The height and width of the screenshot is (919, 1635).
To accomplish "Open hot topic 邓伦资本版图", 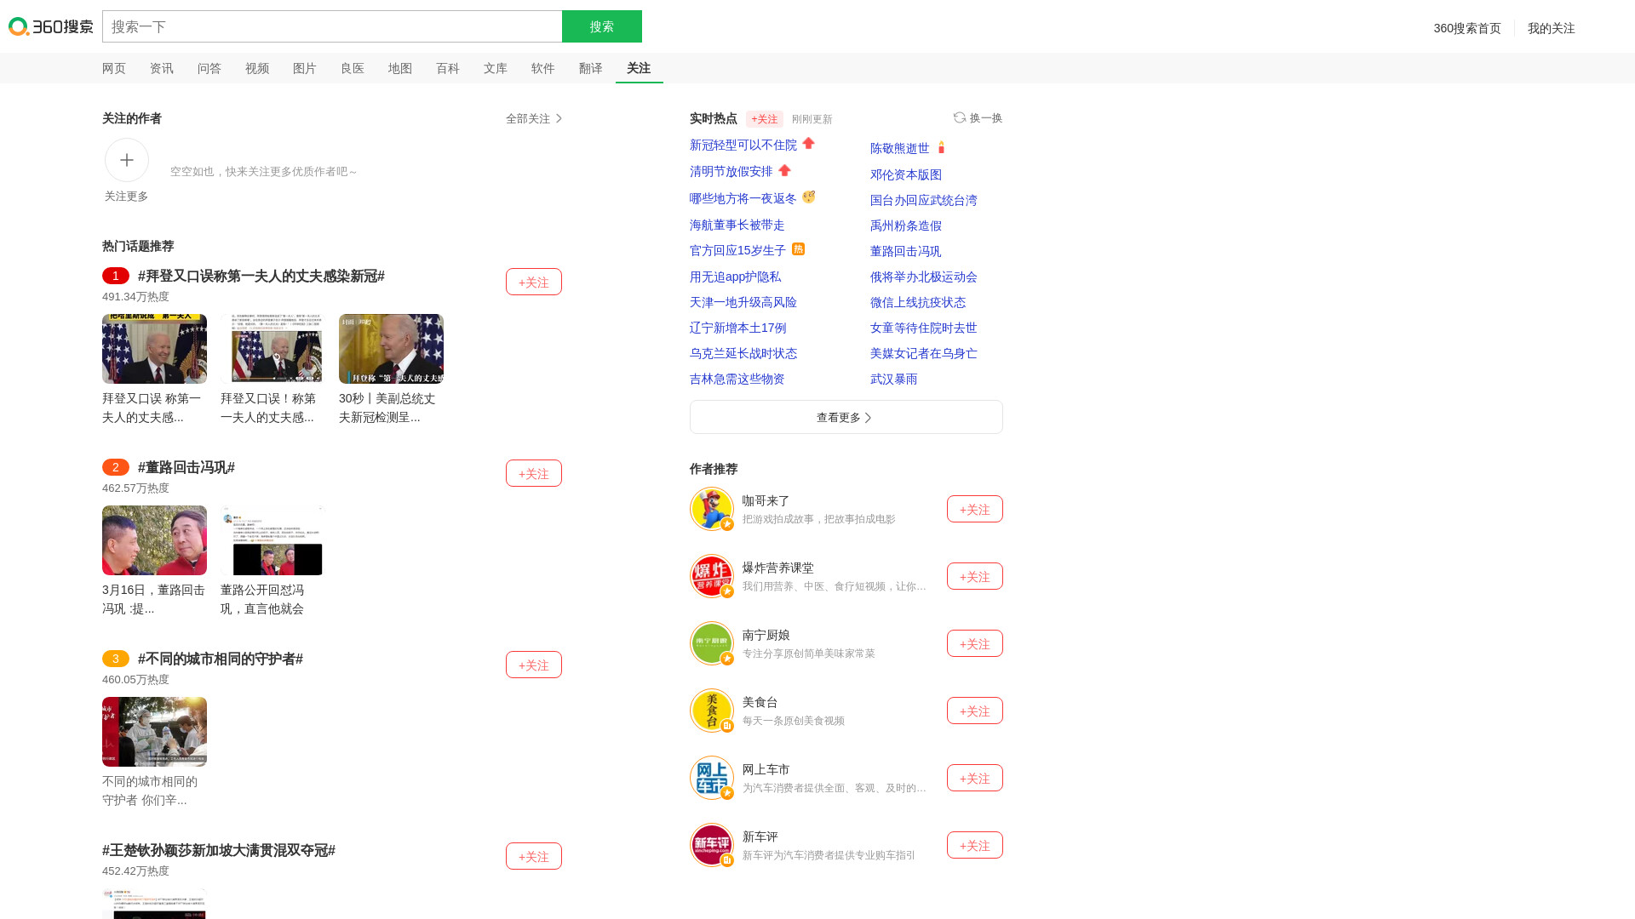I will pyautogui.click(x=906, y=174).
